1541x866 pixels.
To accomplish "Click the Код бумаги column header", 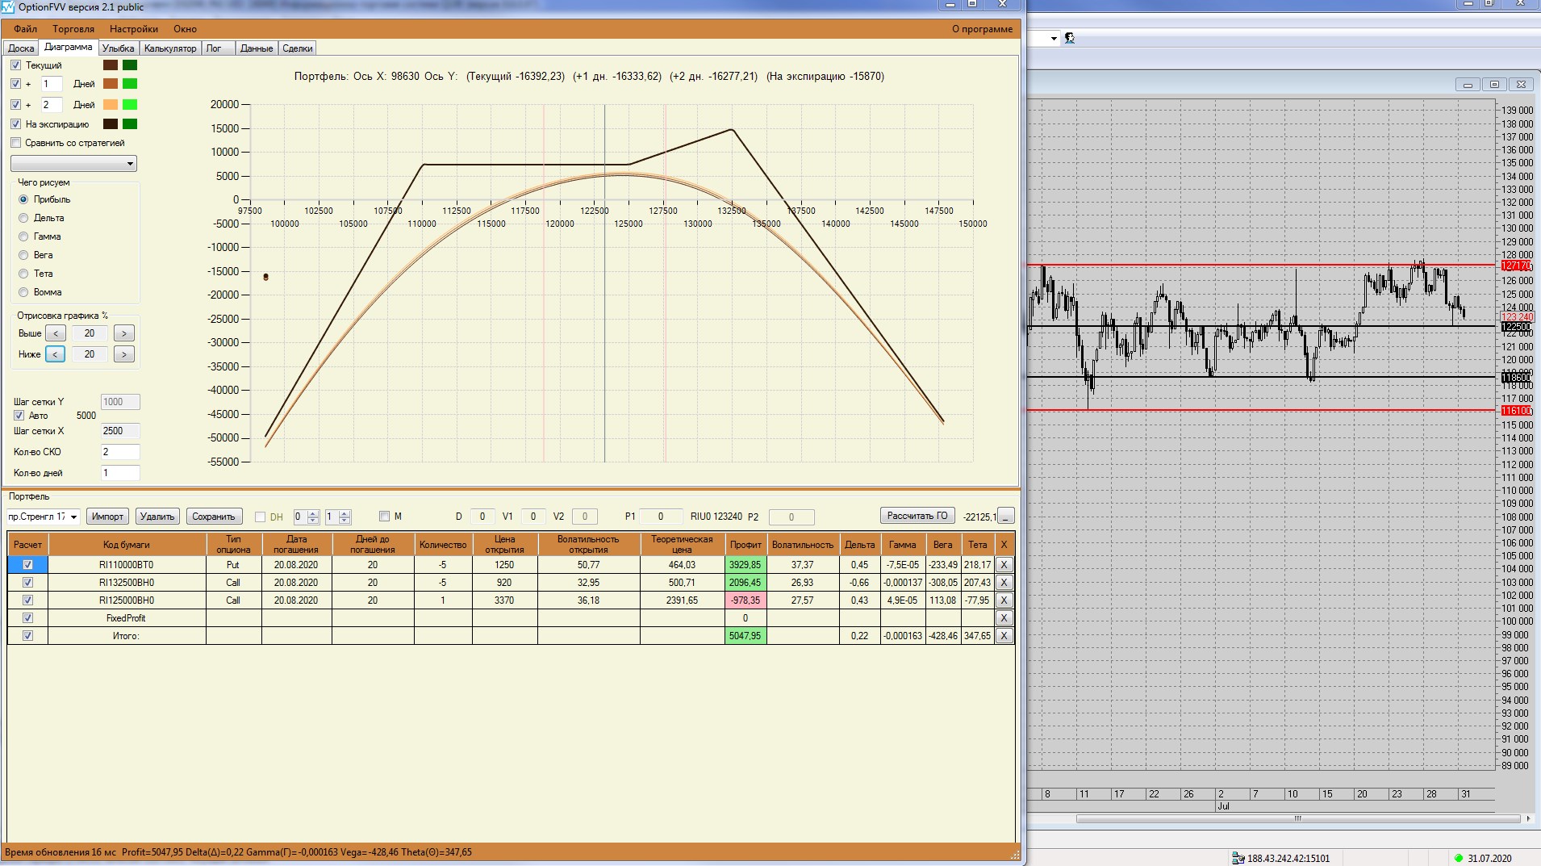I will pos(127,544).
